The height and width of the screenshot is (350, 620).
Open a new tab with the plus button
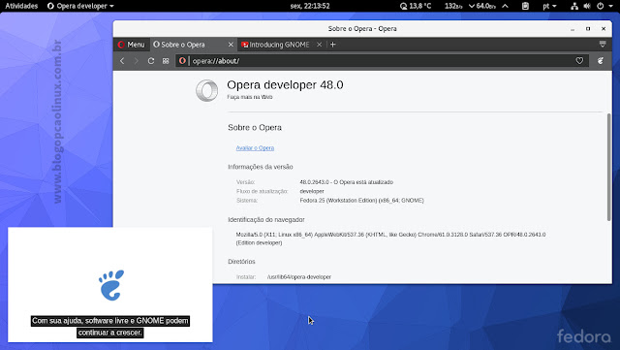(x=333, y=45)
